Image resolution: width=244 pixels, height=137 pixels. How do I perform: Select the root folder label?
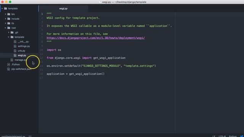(14, 28)
